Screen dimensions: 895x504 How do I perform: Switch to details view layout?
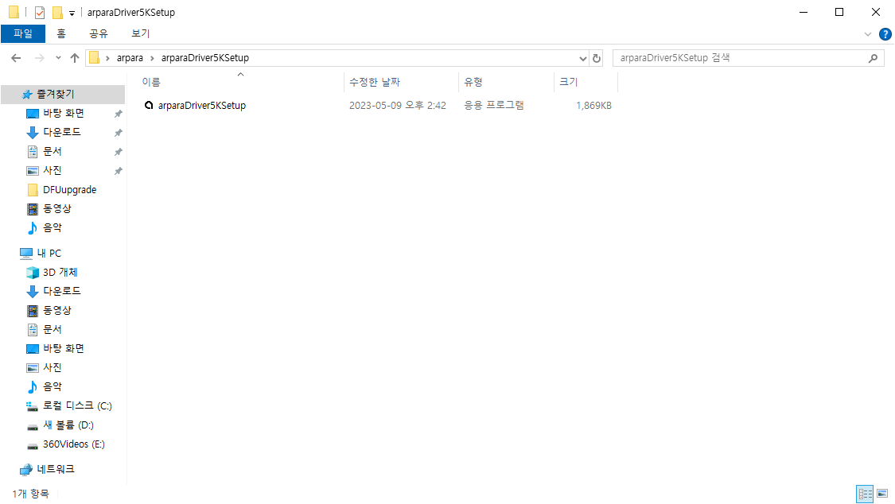pyautogui.click(x=865, y=494)
